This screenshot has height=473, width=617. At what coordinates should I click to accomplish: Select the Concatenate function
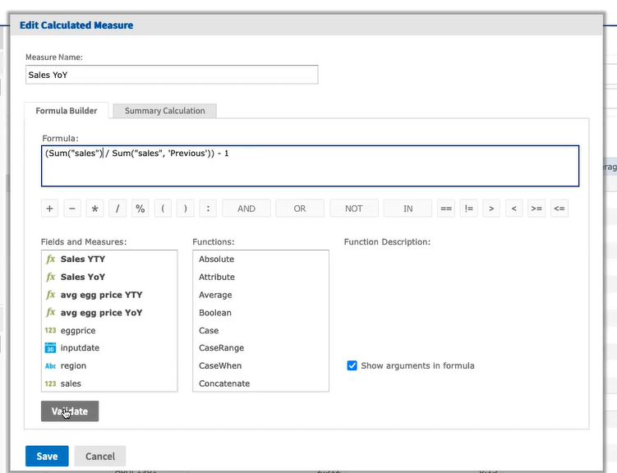224,383
